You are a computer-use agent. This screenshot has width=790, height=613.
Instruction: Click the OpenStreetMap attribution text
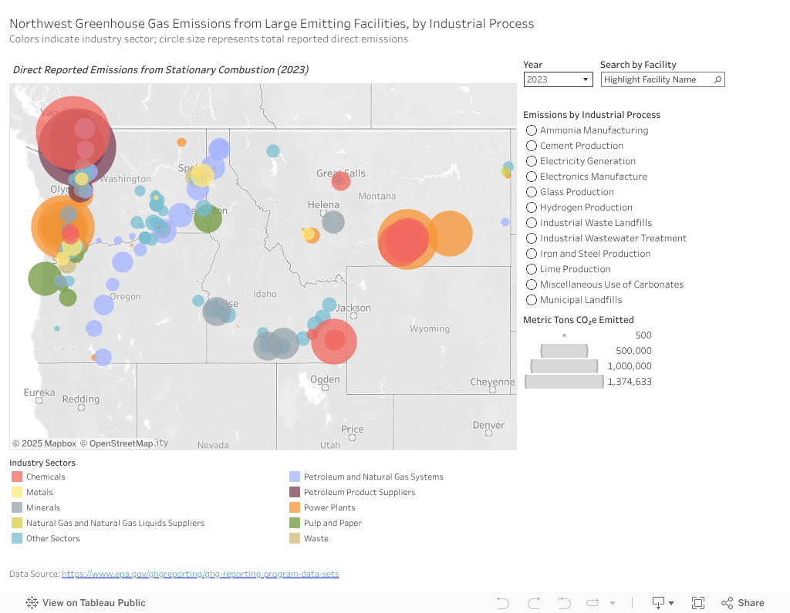pos(113,443)
